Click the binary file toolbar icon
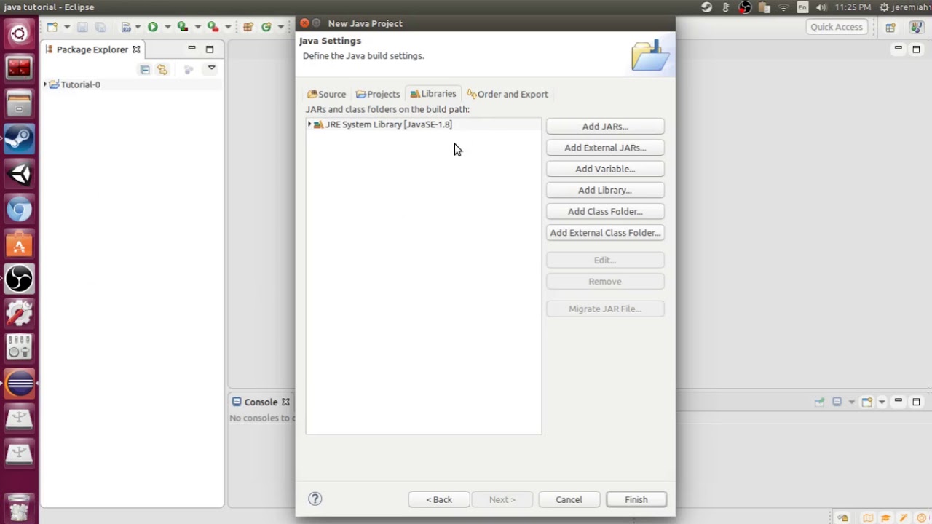The width and height of the screenshot is (932, 524). point(127,27)
